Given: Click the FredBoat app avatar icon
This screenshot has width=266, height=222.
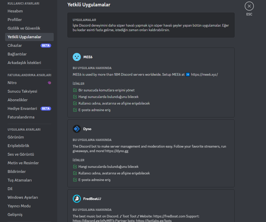Looking at the screenshot, I should (77, 199).
